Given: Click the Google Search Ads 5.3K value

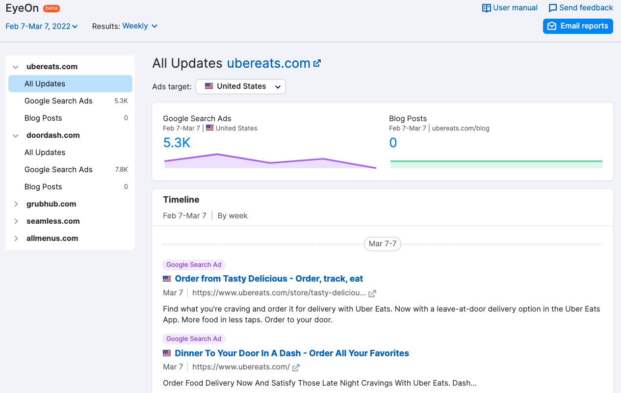Looking at the screenshot, I should point(177,143).
